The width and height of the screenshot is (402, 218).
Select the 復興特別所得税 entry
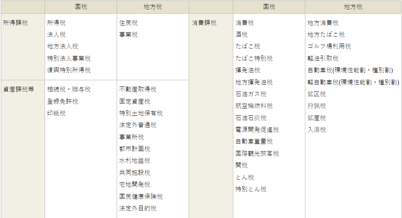[69, 70]
